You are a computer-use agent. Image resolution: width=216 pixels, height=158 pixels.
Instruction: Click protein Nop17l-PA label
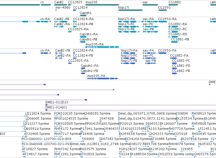click(129, 51)
